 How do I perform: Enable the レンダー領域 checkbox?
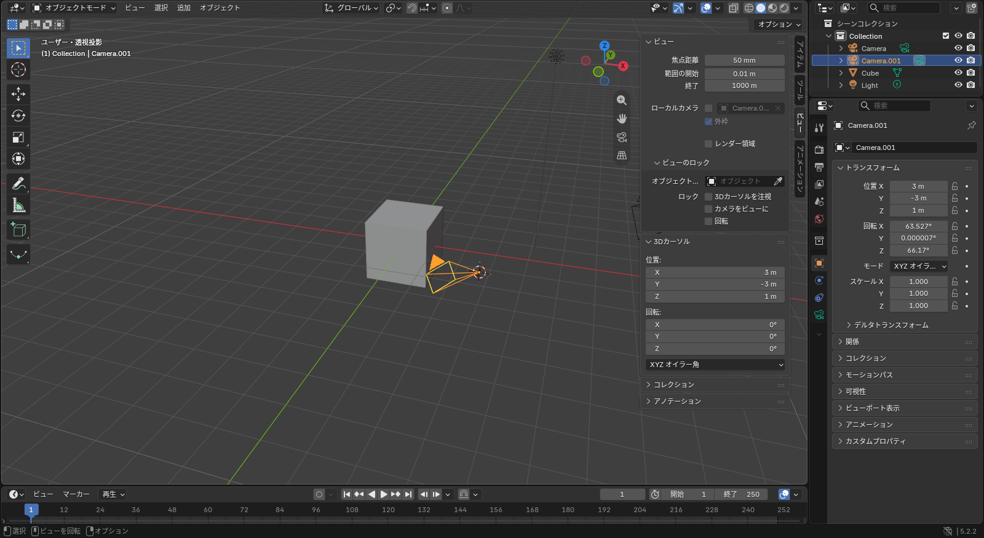708,144
